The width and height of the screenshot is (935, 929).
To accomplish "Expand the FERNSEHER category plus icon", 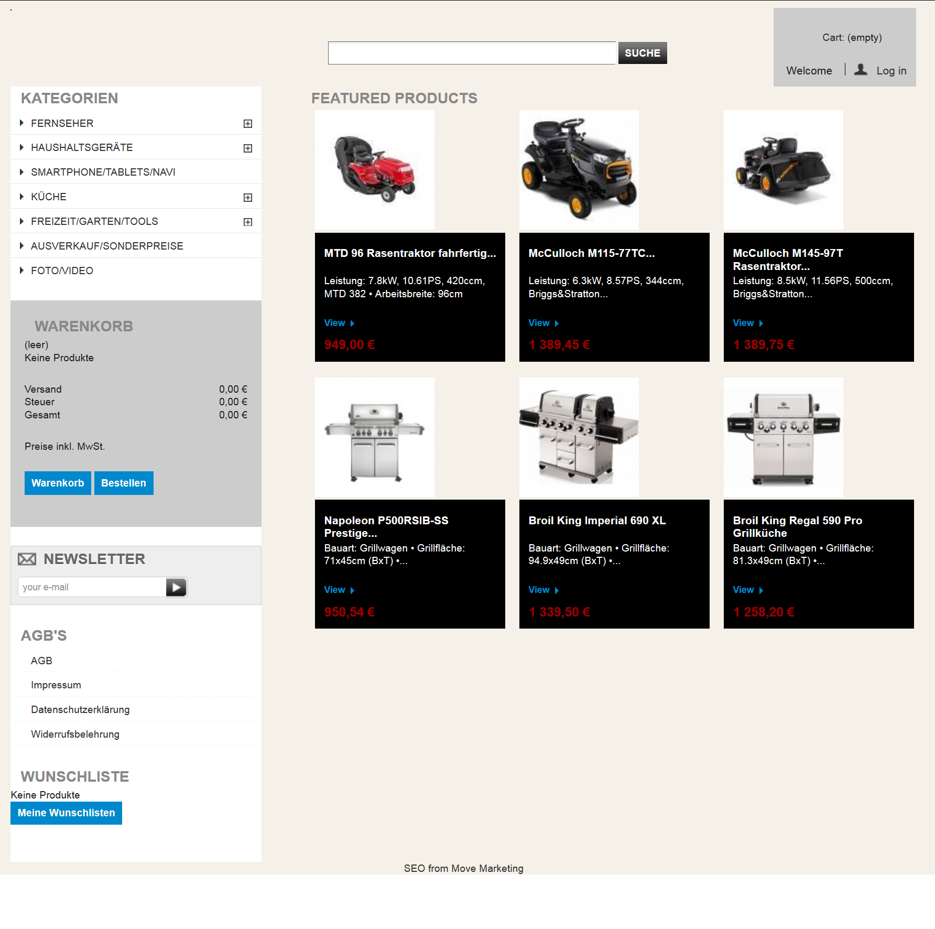I will [x=248, y=124].
